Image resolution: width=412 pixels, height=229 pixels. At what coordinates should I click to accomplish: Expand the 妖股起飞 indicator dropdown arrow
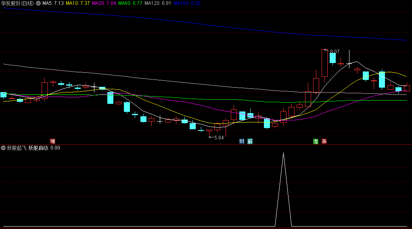coord(3,148)
